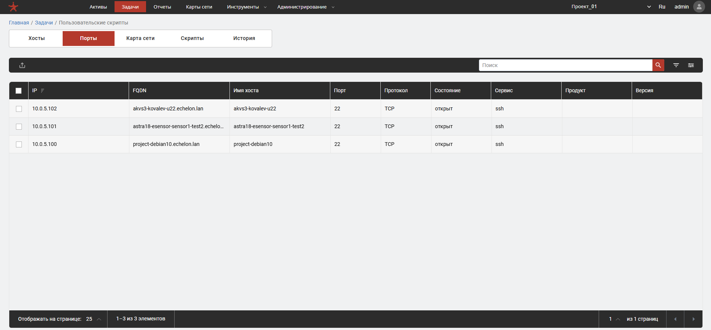Go to next page arrow
Screen dimensions: 711x330
coord(693,319)
